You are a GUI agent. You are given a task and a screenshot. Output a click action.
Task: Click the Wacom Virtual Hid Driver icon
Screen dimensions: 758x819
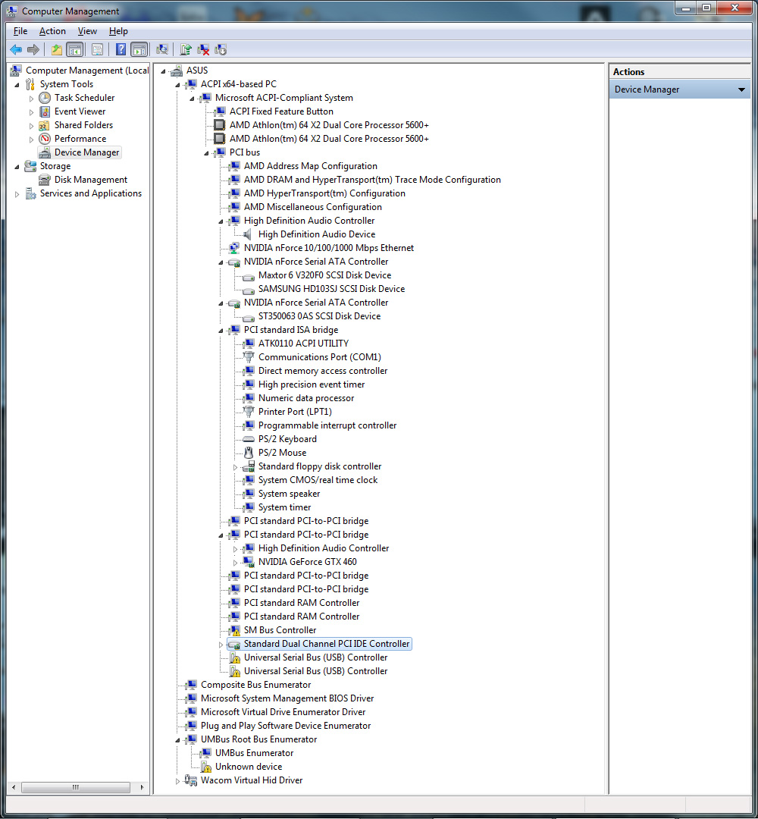tap(191, 780)
